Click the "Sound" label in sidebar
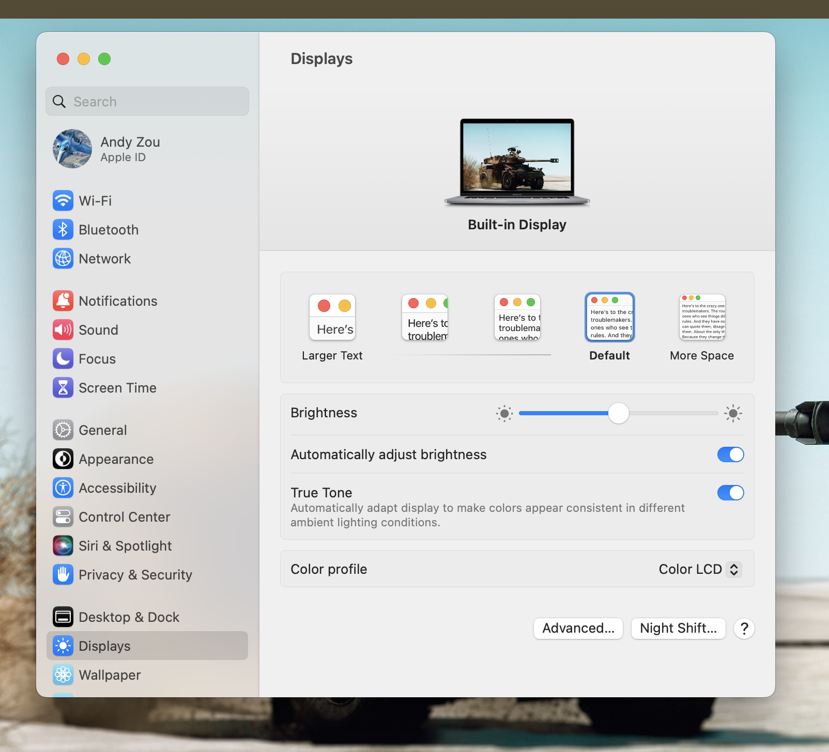Screen dimensions: 829x752 (x=98, y=330)
